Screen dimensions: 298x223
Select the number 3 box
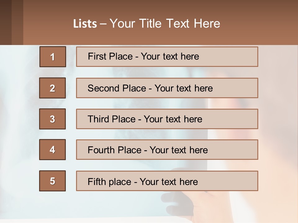click(x=52, y=119)
